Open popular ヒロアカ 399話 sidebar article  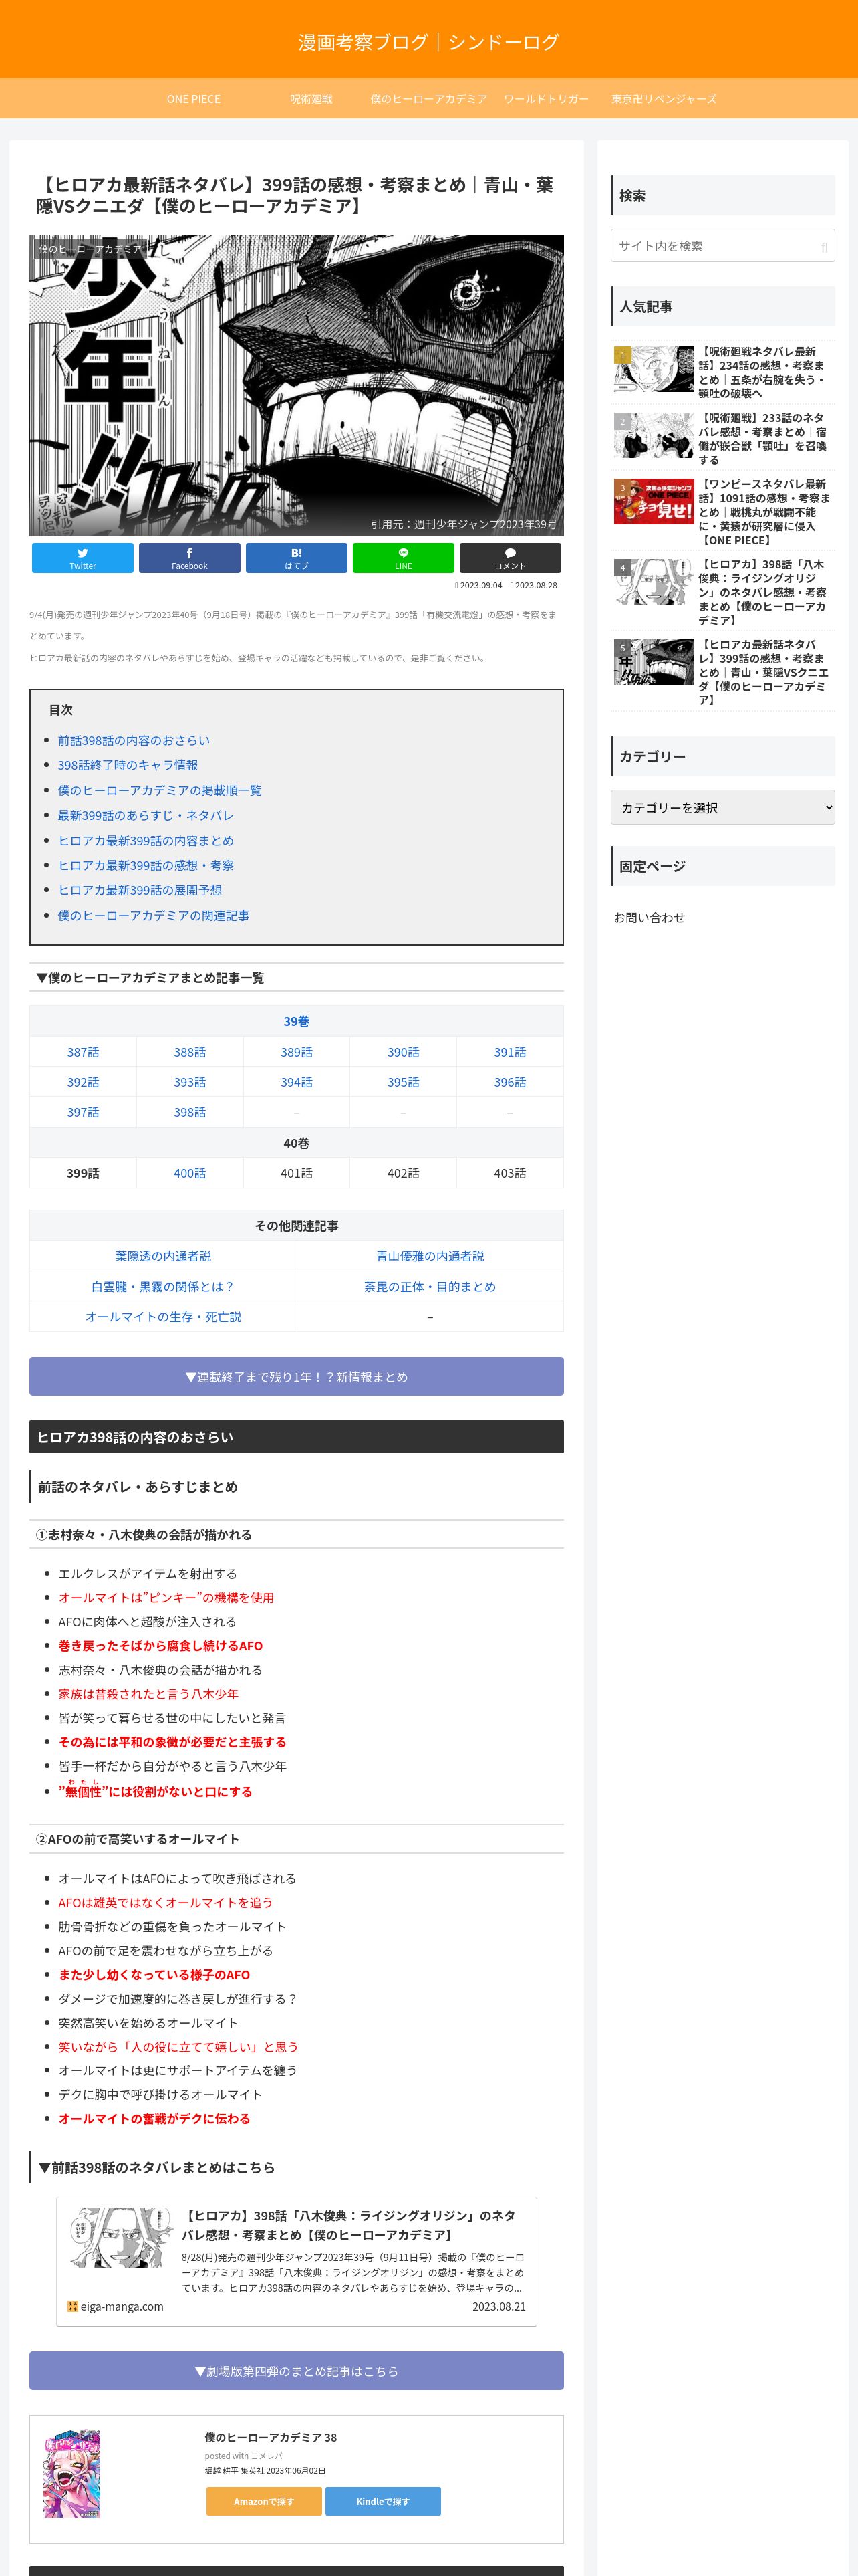point(722,672)
